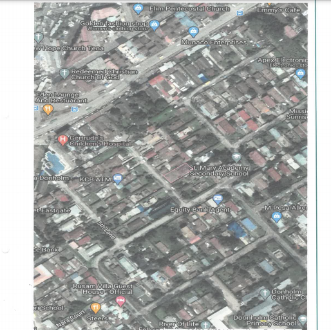331x330 pixels.
Task: Select the River Of Life church pin
Action: tap(205, 325)
